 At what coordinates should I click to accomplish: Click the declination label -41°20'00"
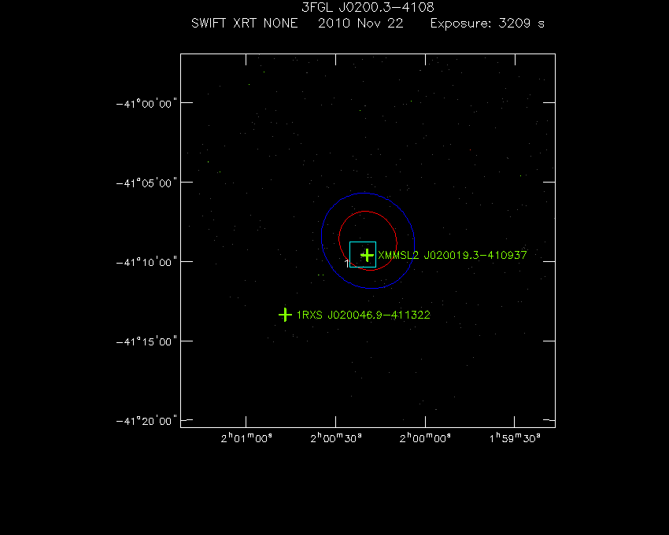pyautogui.click(x=146, y=421)
